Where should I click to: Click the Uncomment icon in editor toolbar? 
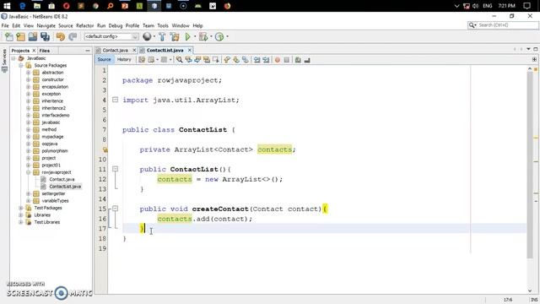[307, 60]
